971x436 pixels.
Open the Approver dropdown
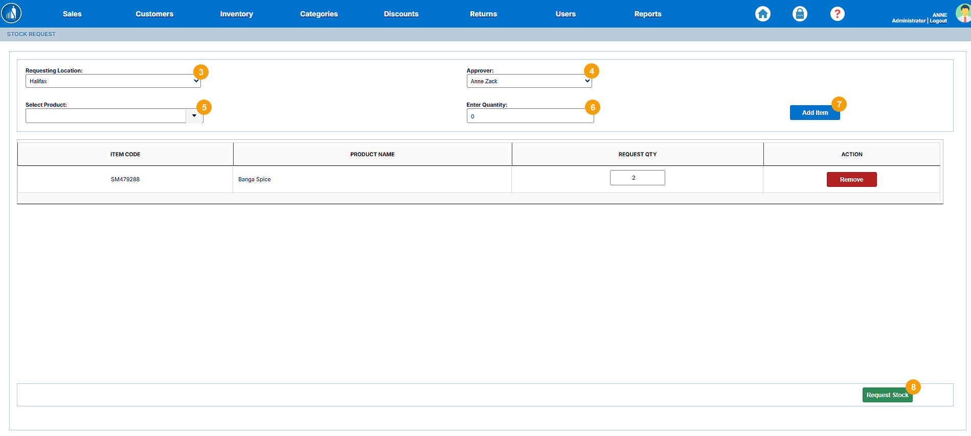tap(529, 81)
